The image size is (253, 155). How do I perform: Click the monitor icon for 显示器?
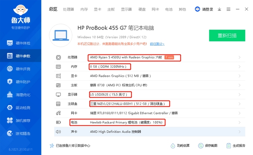pyautogui.click(x=58, y=95)
